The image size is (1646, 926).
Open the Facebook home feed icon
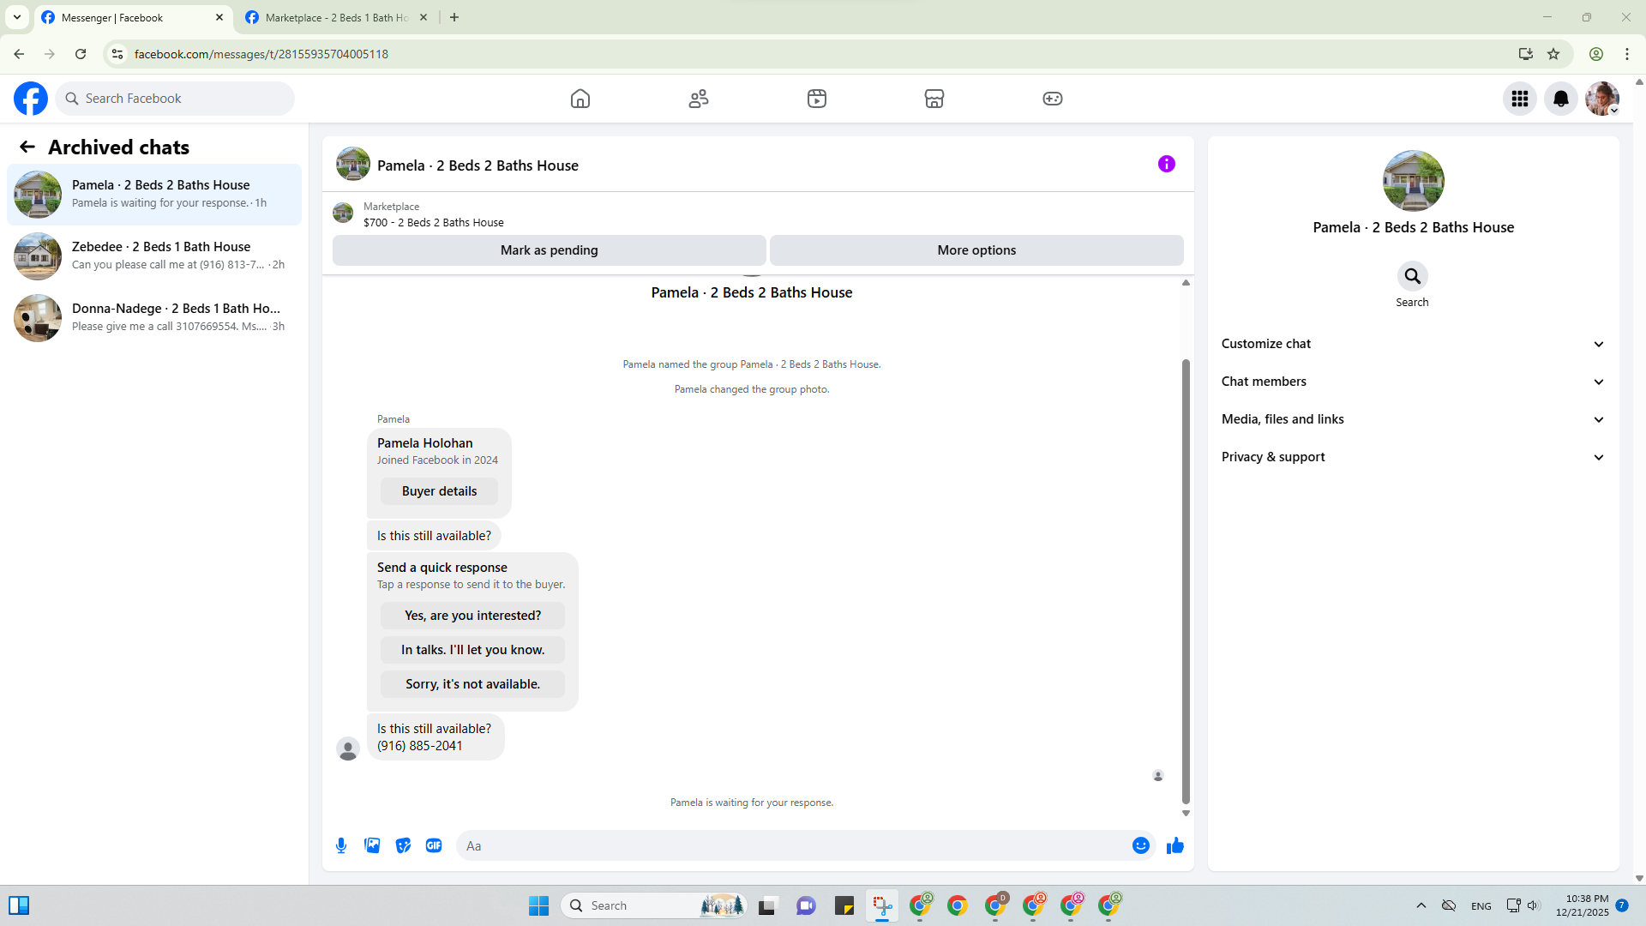click(580, 99)
